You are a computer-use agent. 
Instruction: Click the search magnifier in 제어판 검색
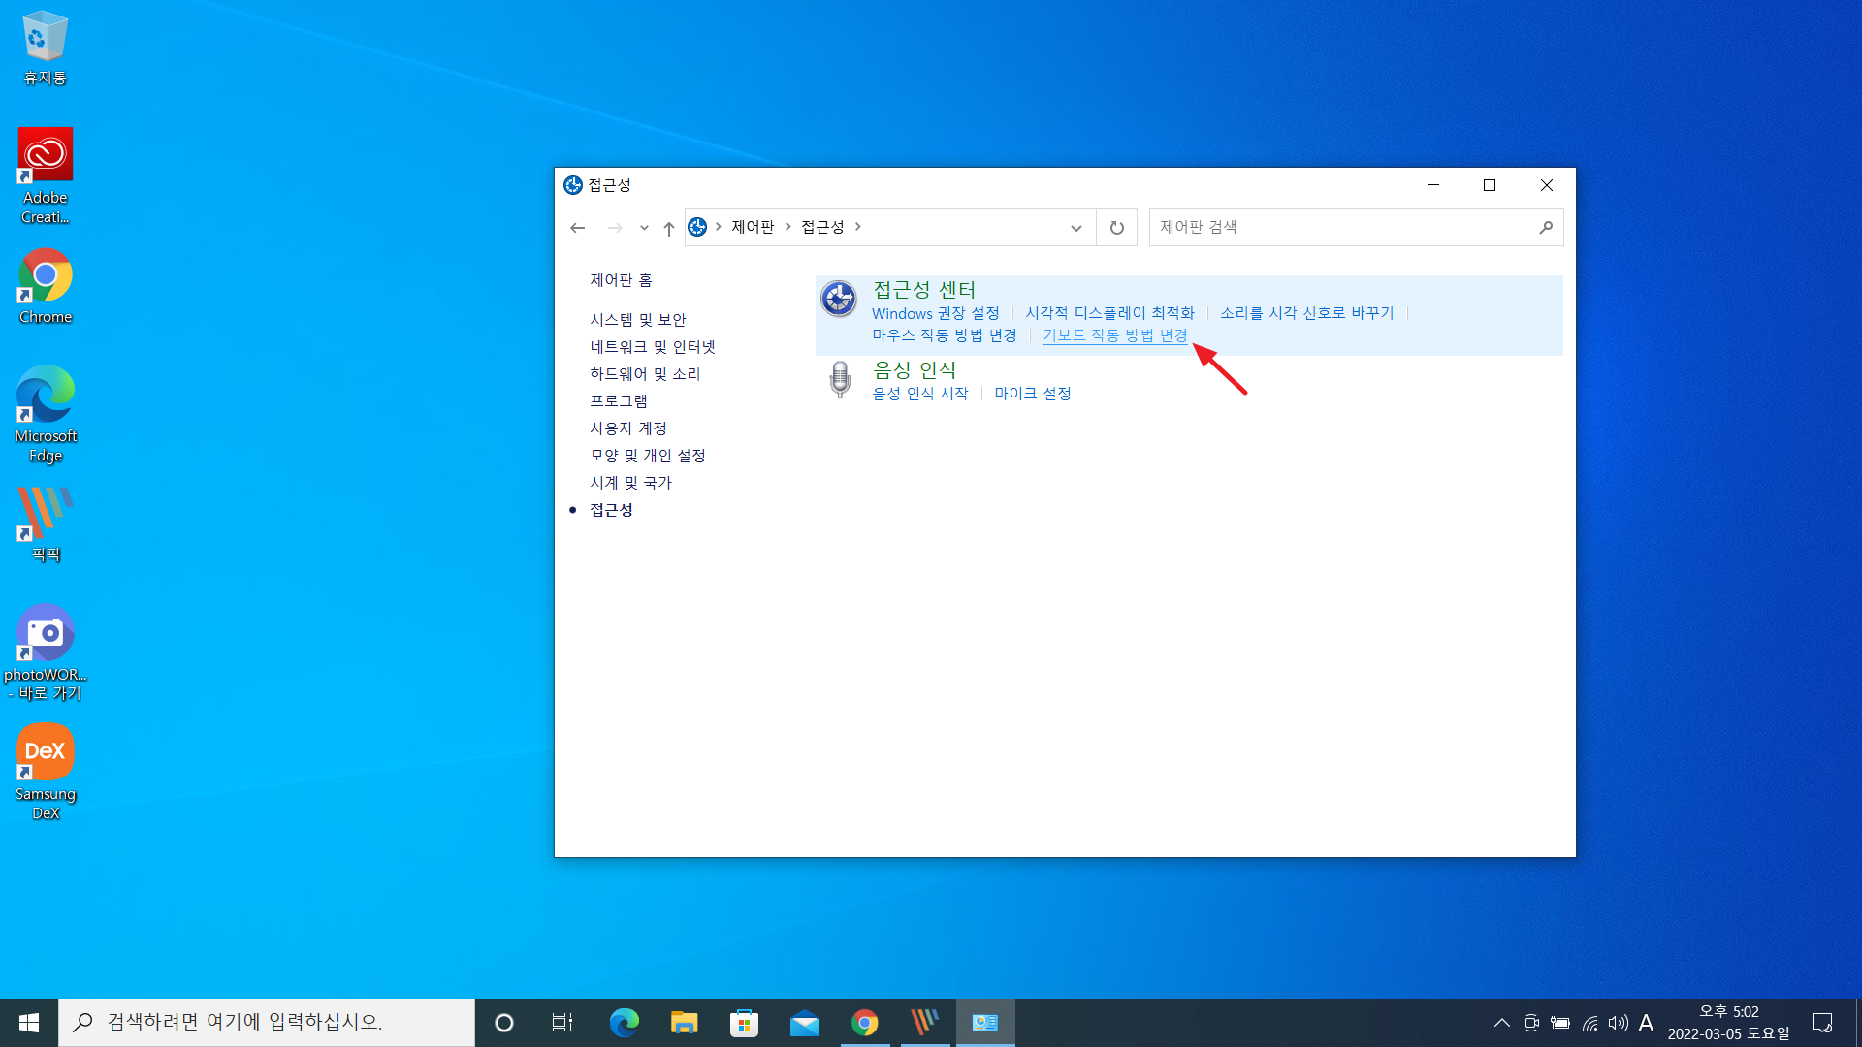point(1546,228)
